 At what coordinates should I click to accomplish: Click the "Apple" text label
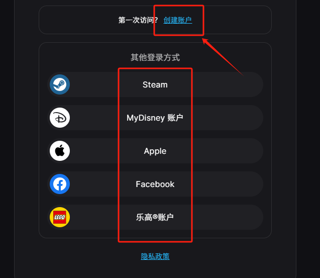coord(155,151)
